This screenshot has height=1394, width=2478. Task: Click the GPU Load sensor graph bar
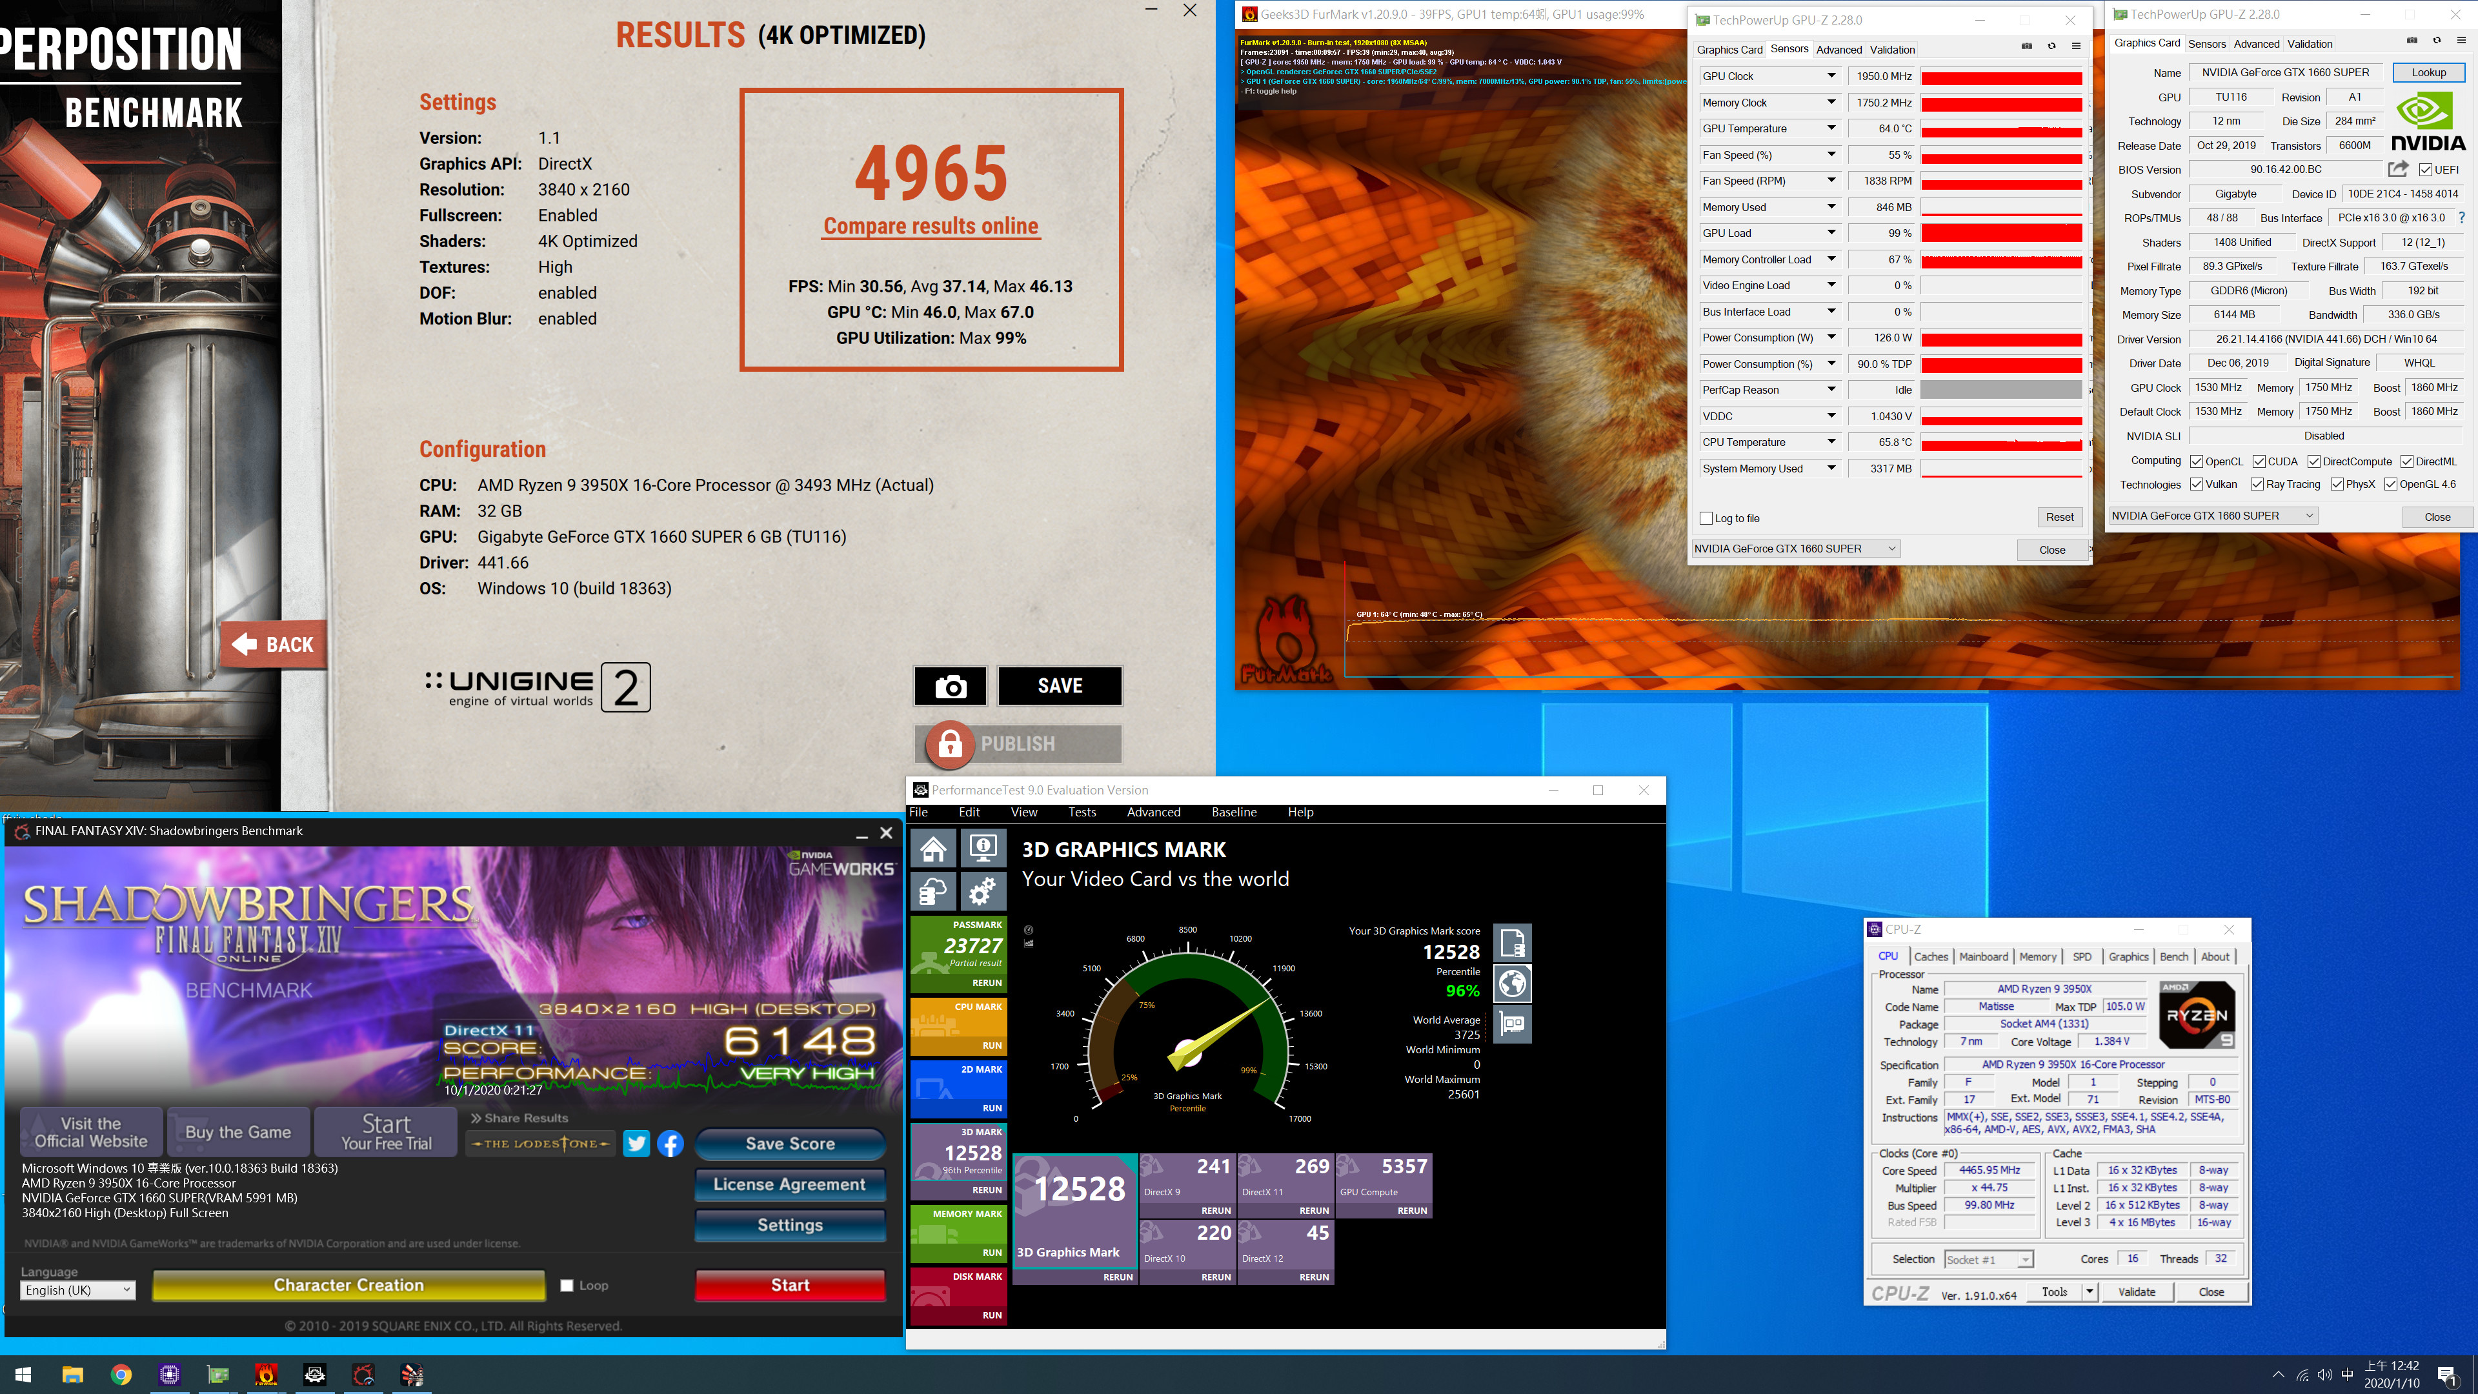coord(2001,233)
